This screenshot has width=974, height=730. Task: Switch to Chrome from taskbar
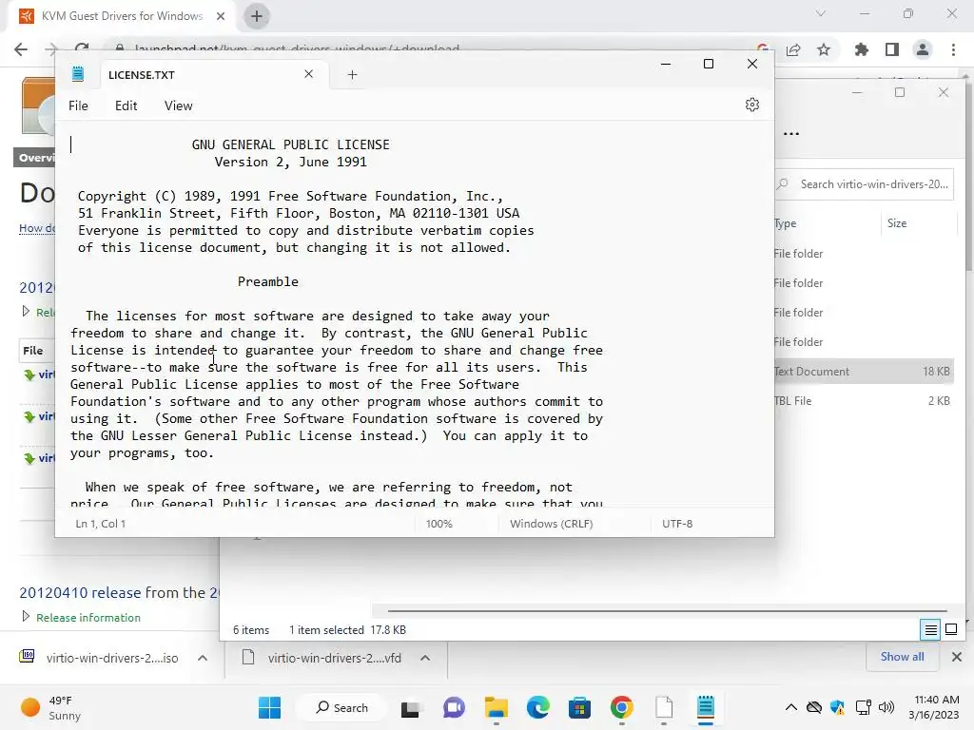pyautogui.click(x=622, y=707)
